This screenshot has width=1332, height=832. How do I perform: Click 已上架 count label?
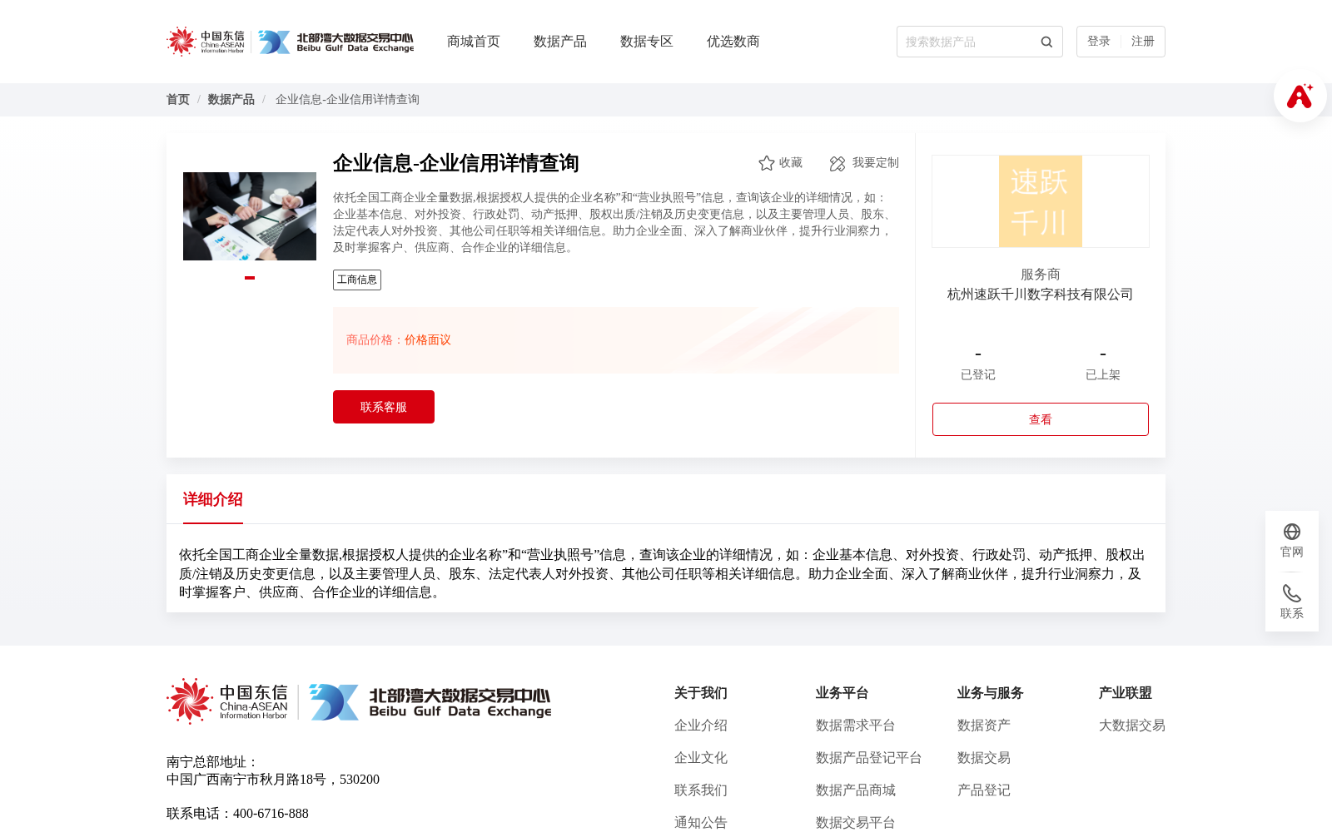(x=1103, y=375)
